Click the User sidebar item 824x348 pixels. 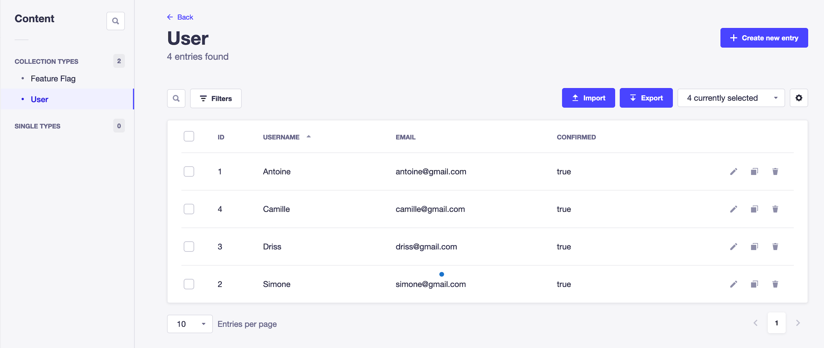pyautogui.click(x=39, y=99)
